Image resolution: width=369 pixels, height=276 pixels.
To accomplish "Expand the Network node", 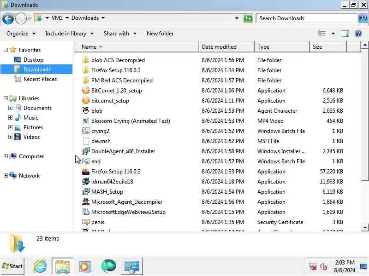I will pyautogui.click(x=6, y=175).
